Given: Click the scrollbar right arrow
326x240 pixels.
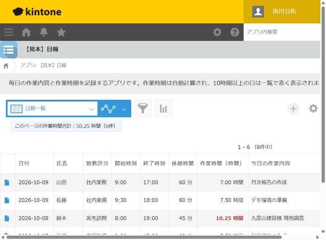Looking at the screenshot, I should pos(318,237).
